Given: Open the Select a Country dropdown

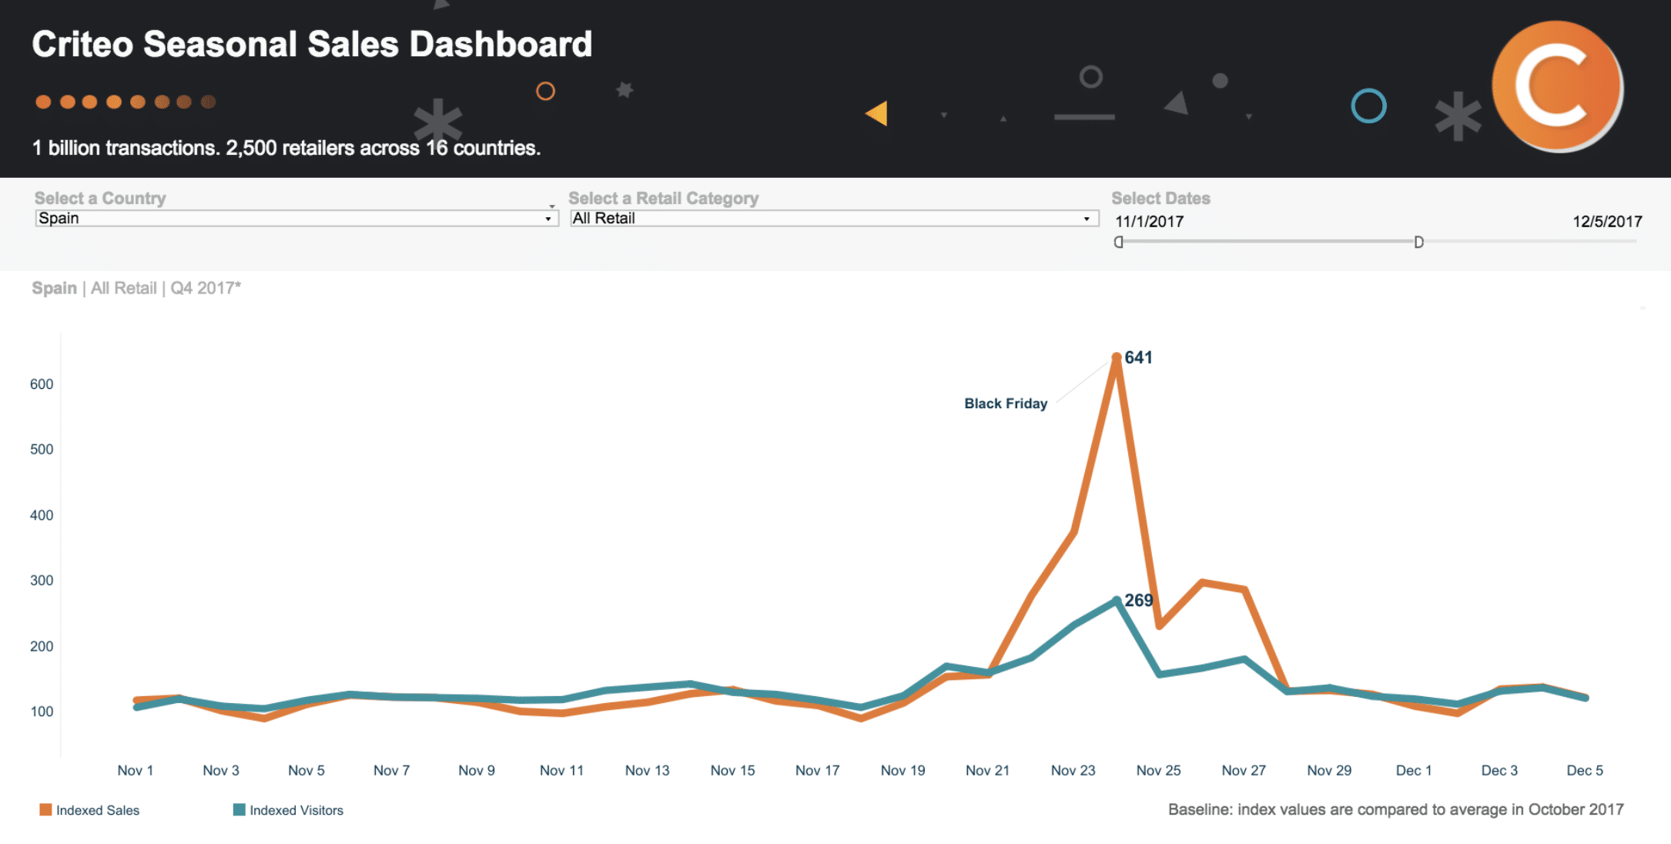Looking at the screenshot, I should [x=296, y=218].
